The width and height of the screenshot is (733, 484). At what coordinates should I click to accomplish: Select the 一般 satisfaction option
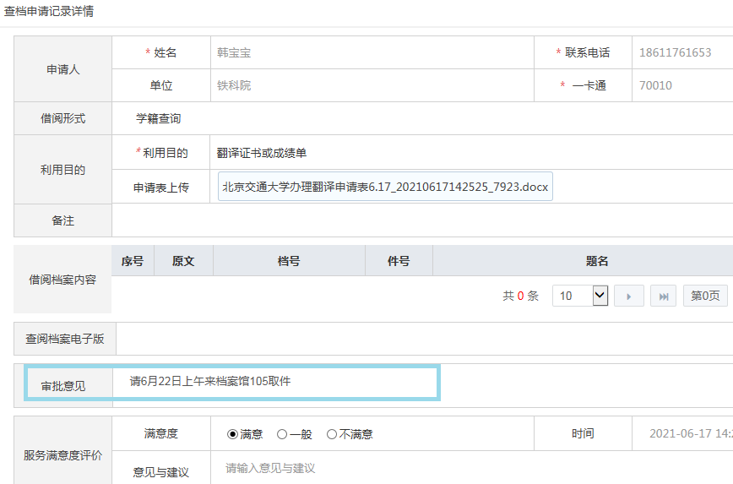tap(282, 434)
